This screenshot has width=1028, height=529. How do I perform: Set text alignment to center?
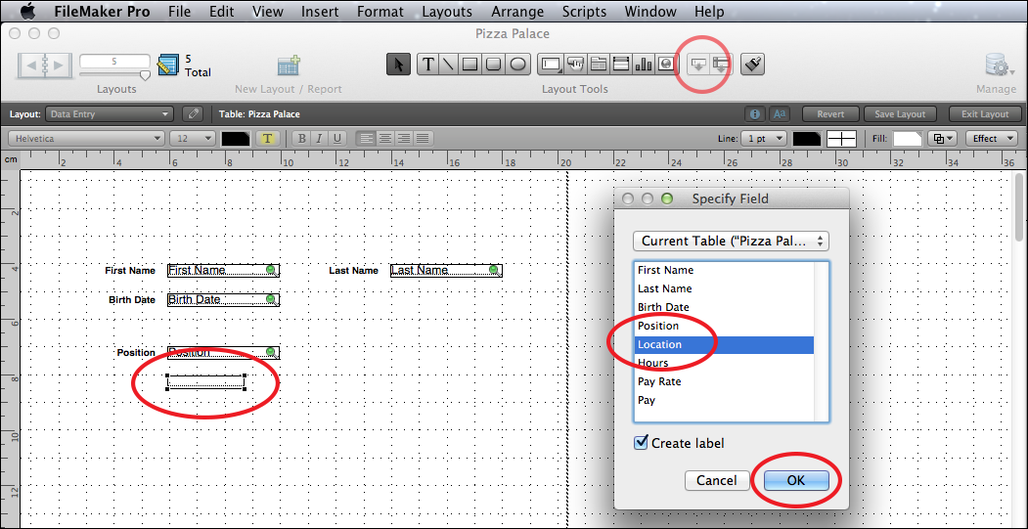384,138
